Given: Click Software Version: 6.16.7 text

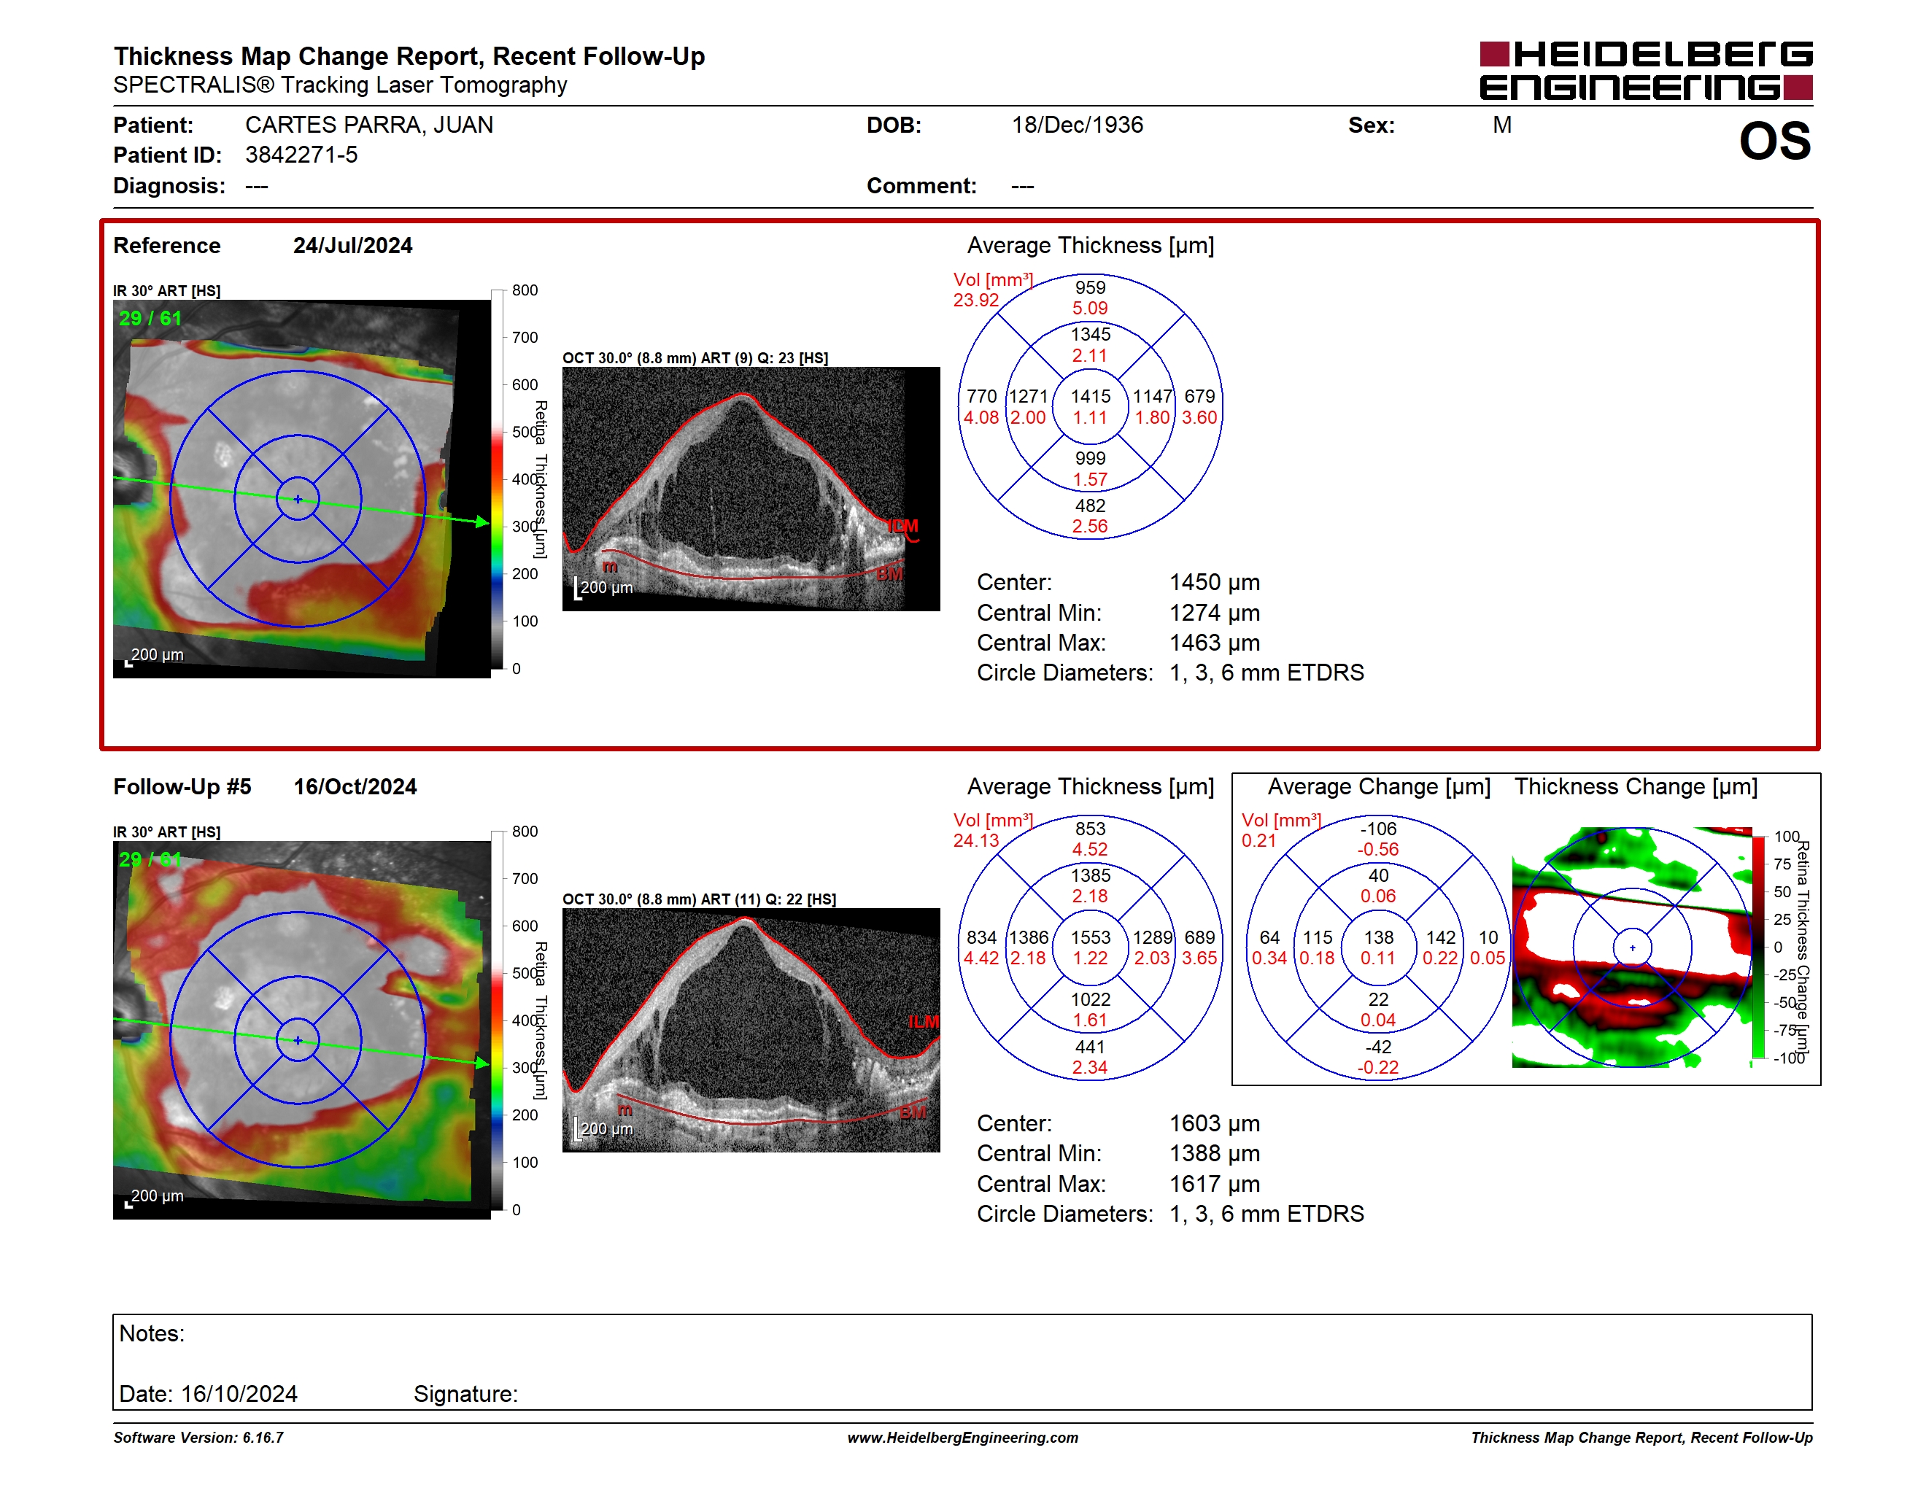Looking at the screenshot, I should pyautogui.click(x=198, y=1438).
